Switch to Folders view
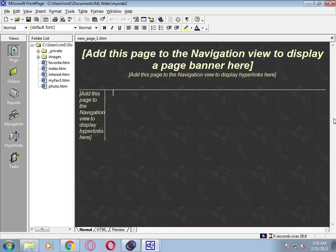The height and width of the screenshot is (252, 336). (14, 75)
